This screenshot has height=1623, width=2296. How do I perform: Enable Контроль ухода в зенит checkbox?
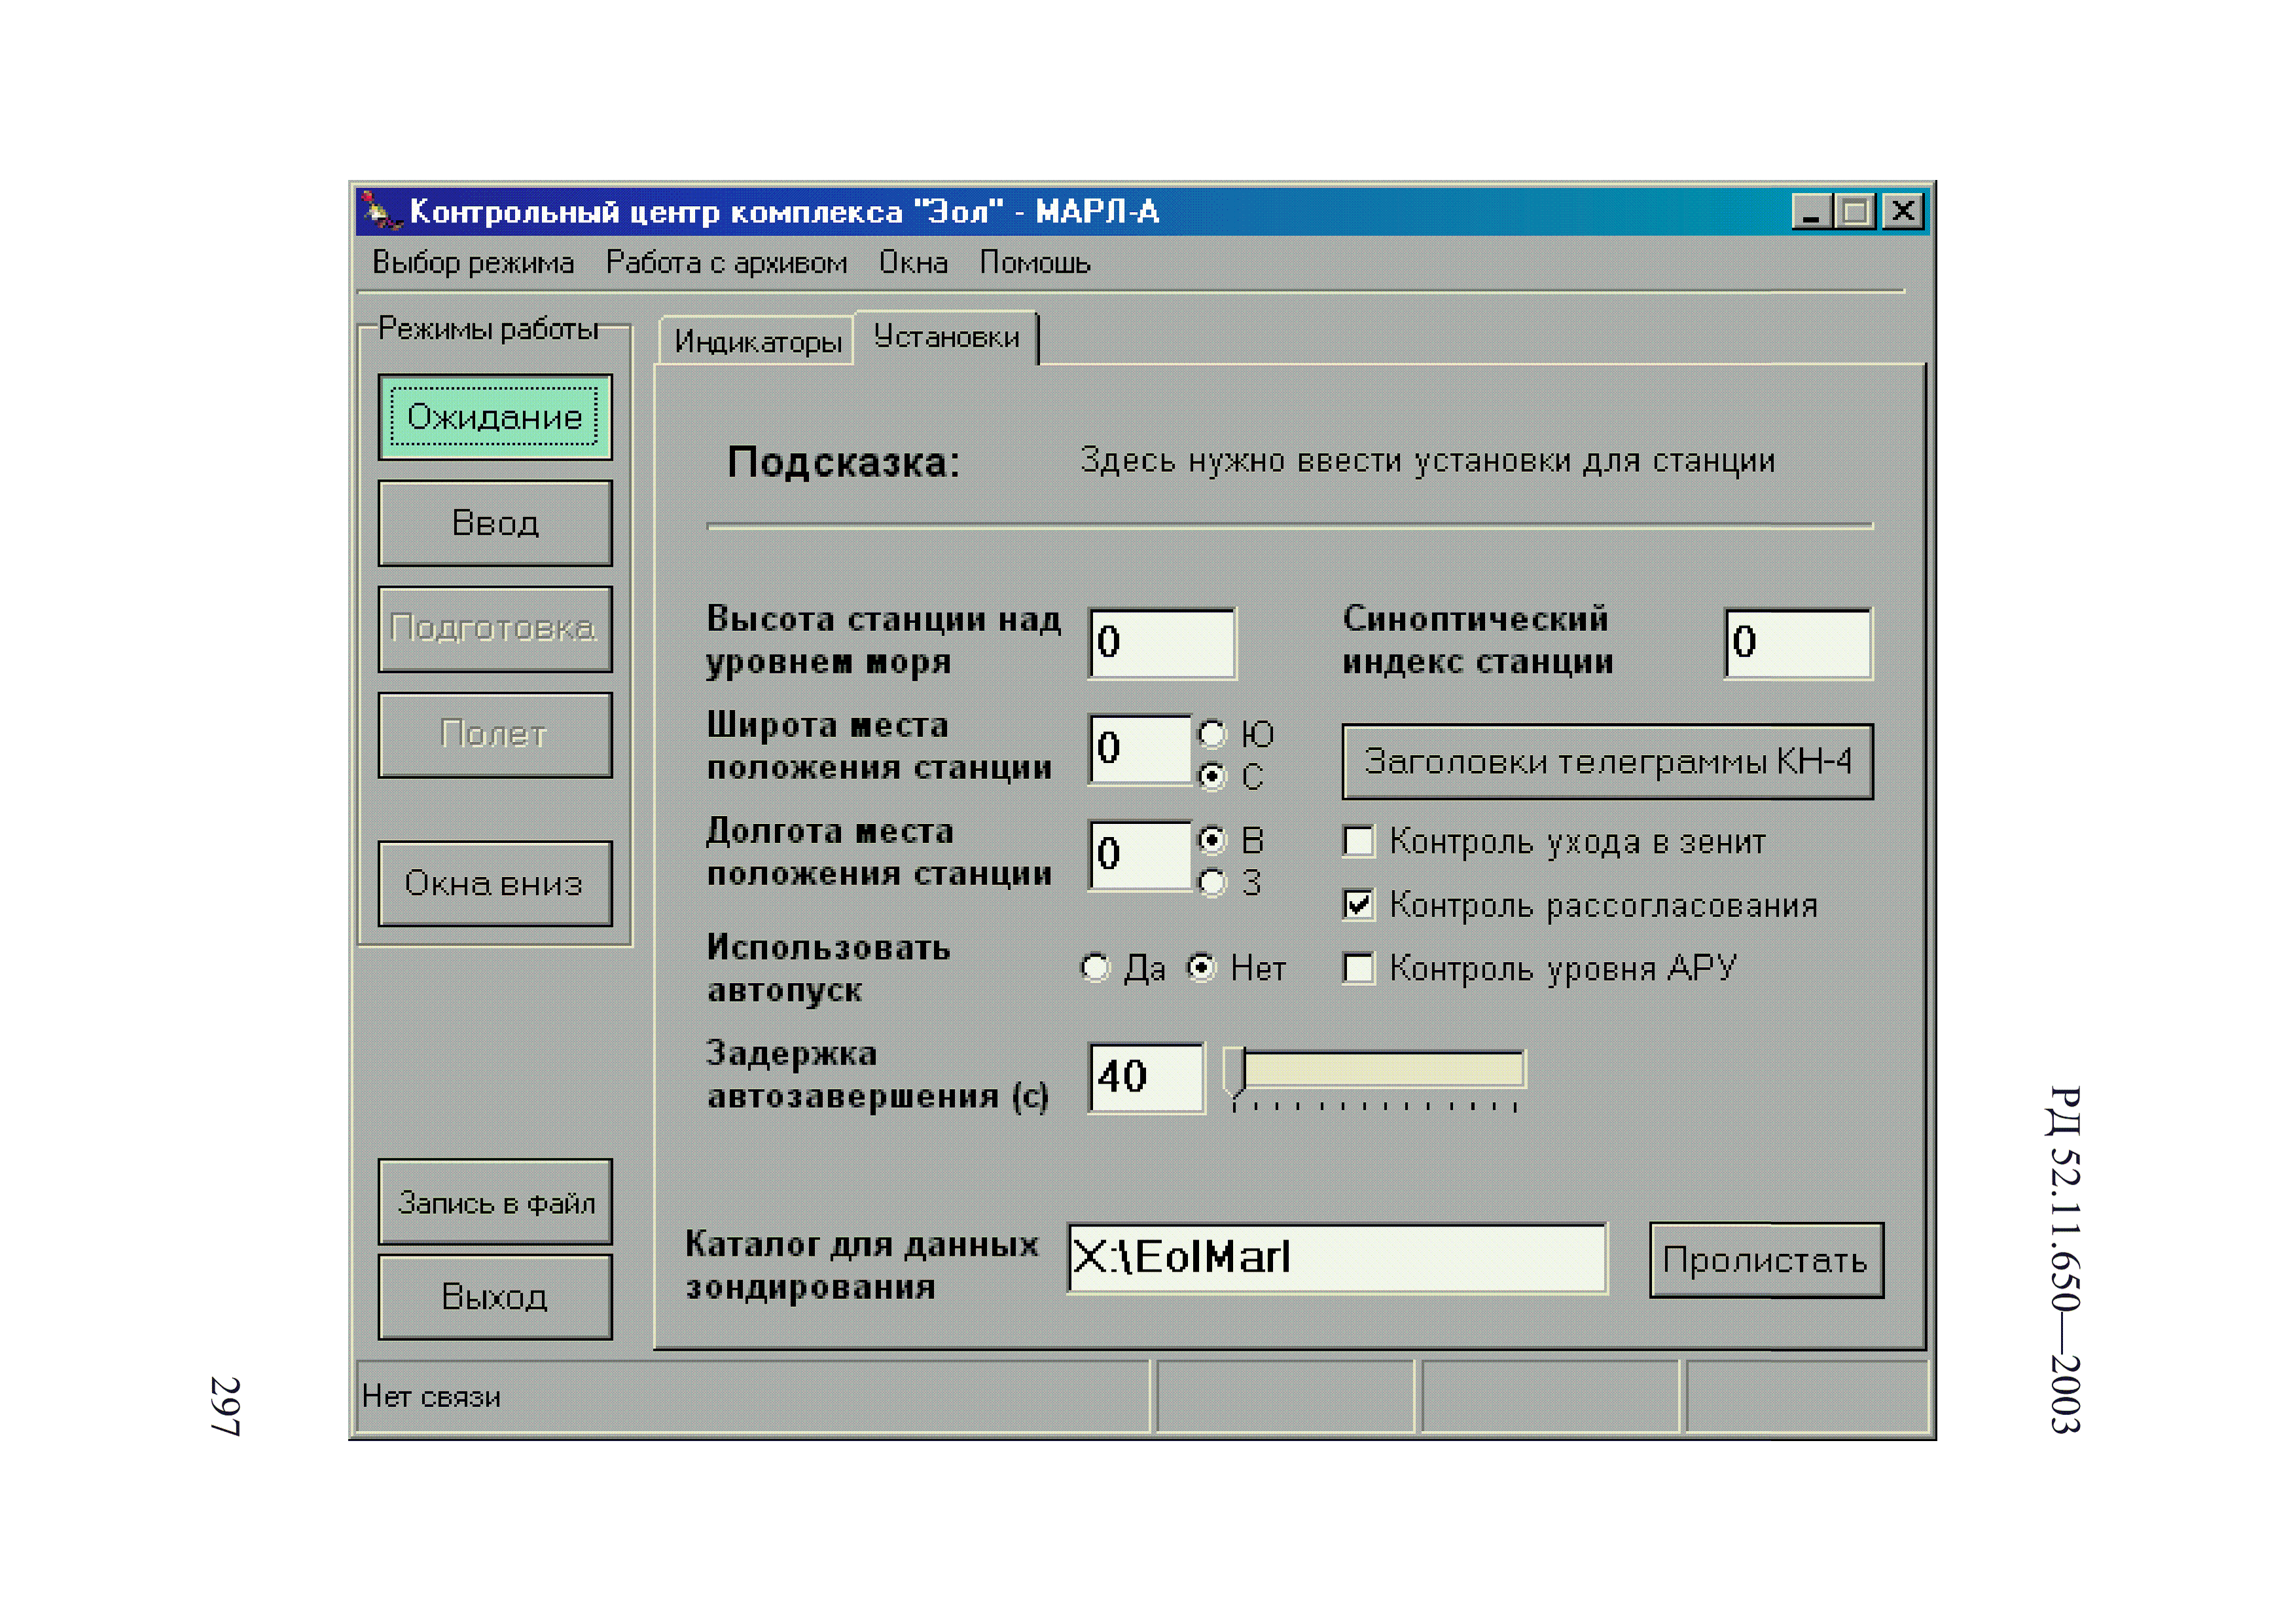tap(1358, 841)
